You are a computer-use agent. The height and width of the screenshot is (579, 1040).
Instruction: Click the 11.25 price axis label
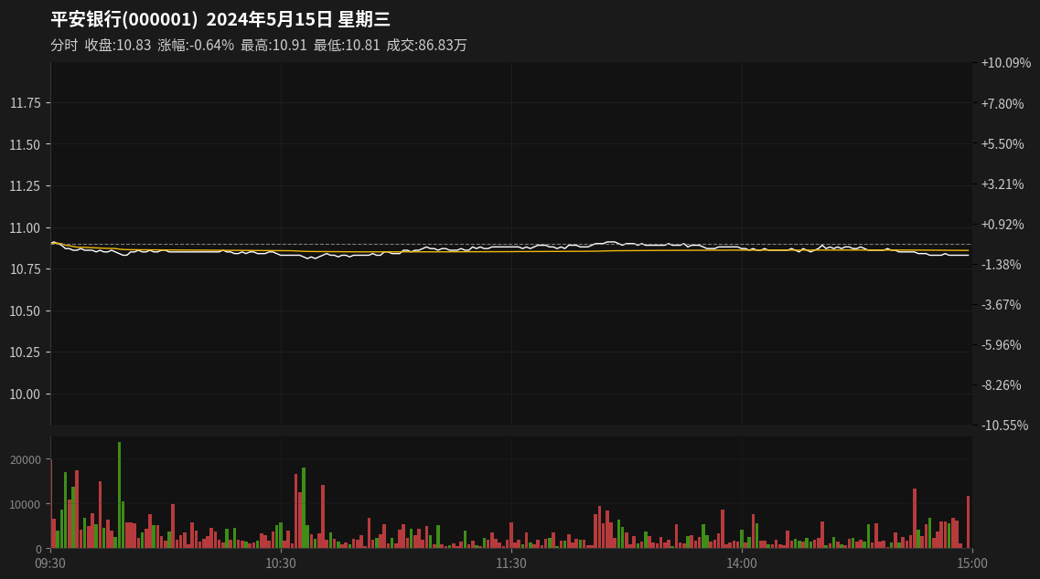coord(26,186)
